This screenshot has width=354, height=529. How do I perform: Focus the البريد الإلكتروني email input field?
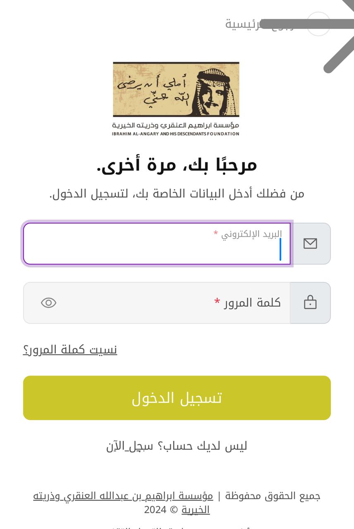click(157, 243)
